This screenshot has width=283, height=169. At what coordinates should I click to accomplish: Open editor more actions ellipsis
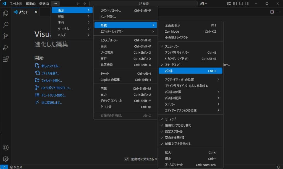[x=278, y=12]
